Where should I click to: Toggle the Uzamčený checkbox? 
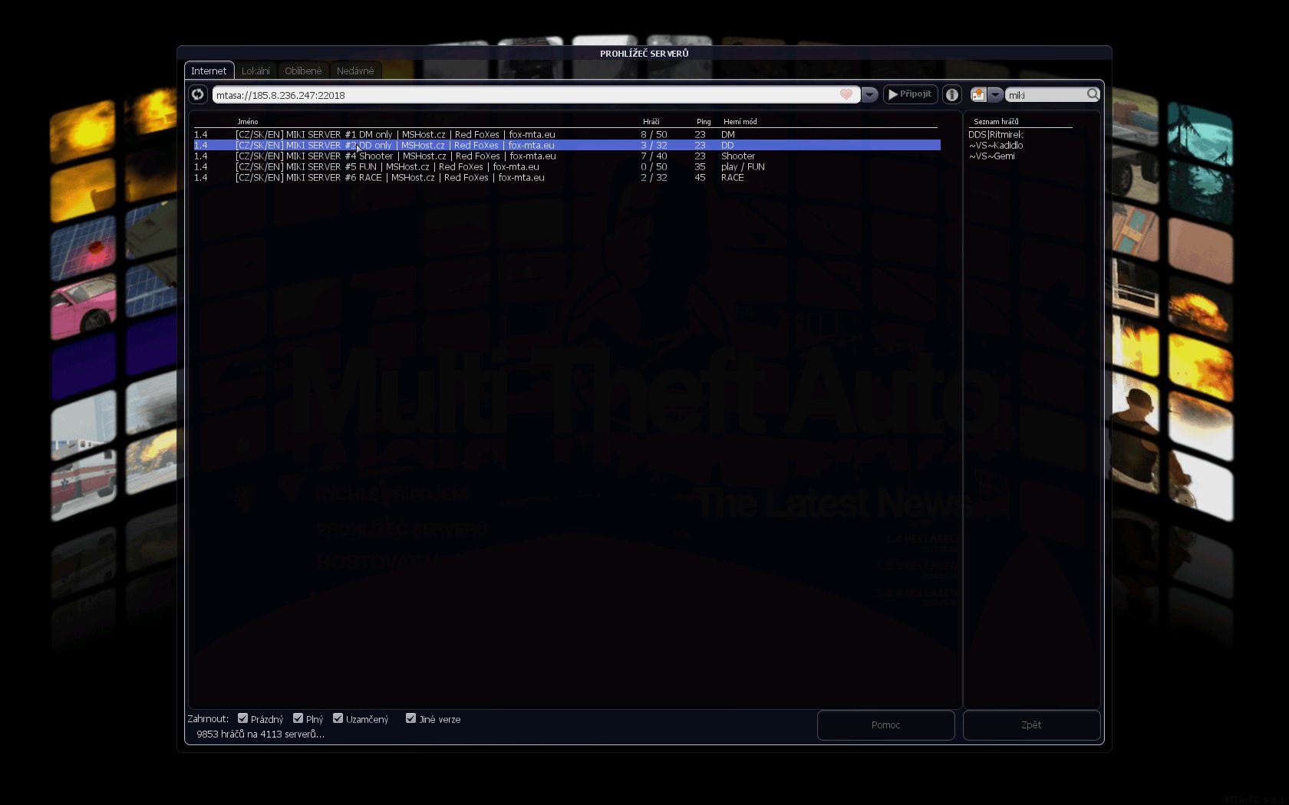(338, 718)
